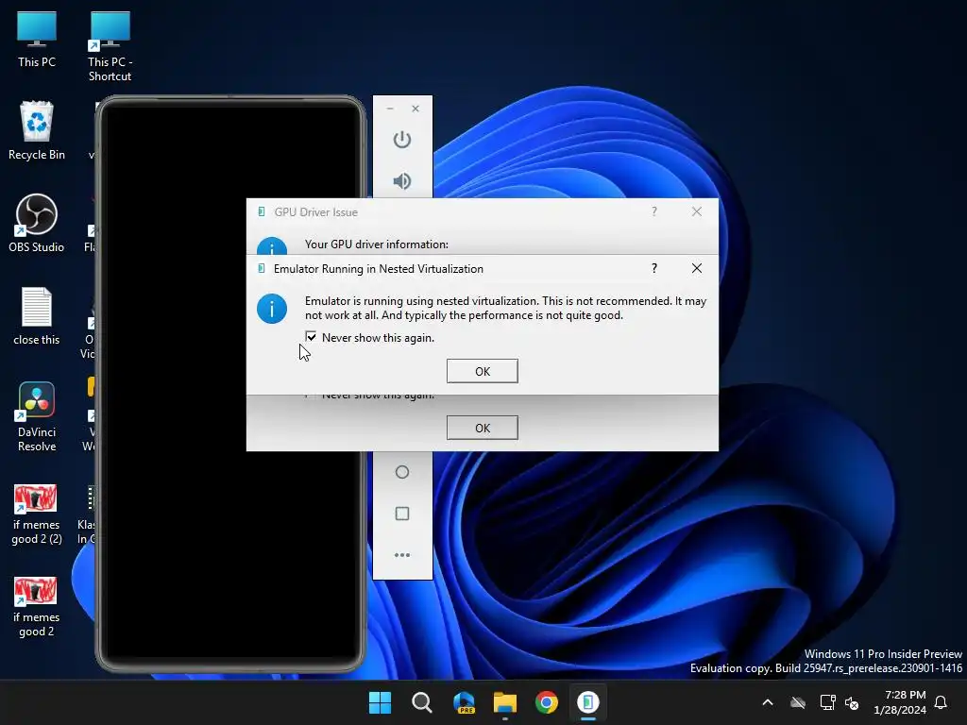Click the emulator power button icon

[402, 140]
